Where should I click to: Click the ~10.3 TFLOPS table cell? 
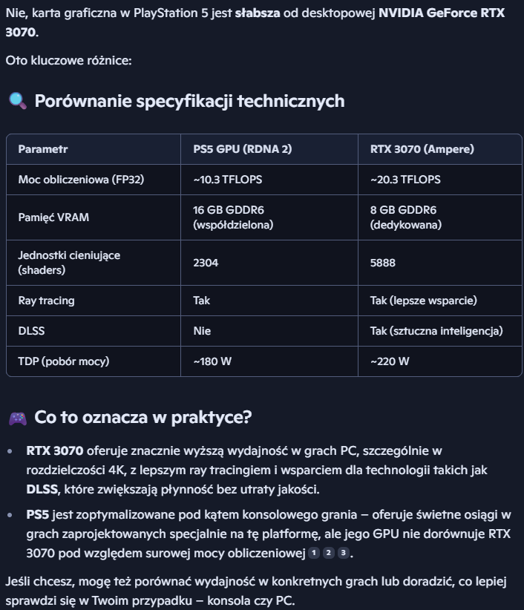pos(227,180)
